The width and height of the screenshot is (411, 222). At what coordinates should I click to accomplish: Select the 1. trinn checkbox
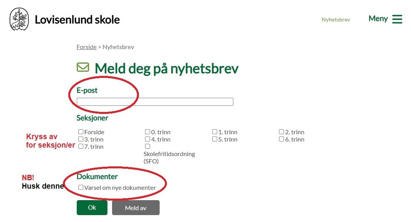click(x=215, y=132)
